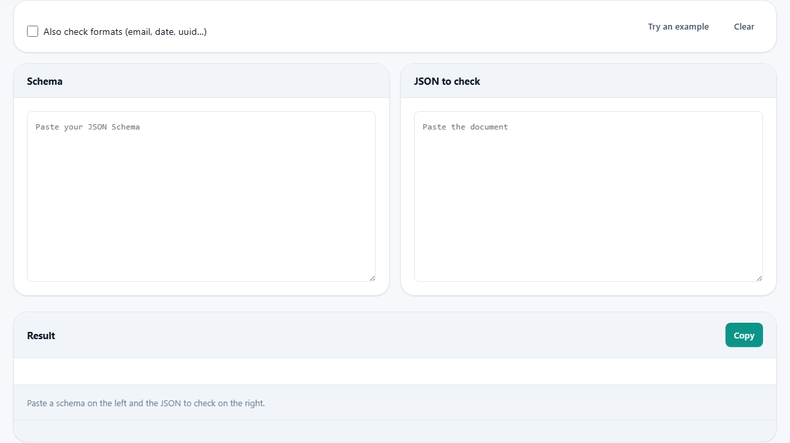Image resolution: width=790 pixels, height=443 pixels.
Task: Enable the Also check formats checkbox
Action: pos(32,31)
